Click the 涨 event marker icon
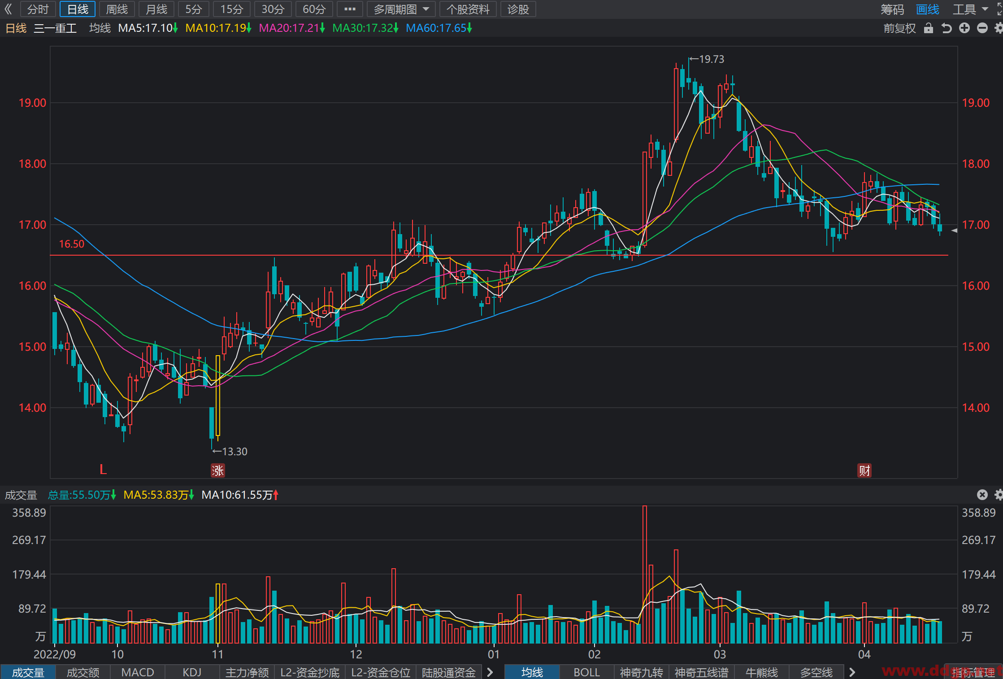Screen dimensions: 1003x679 tap(218, 470)
